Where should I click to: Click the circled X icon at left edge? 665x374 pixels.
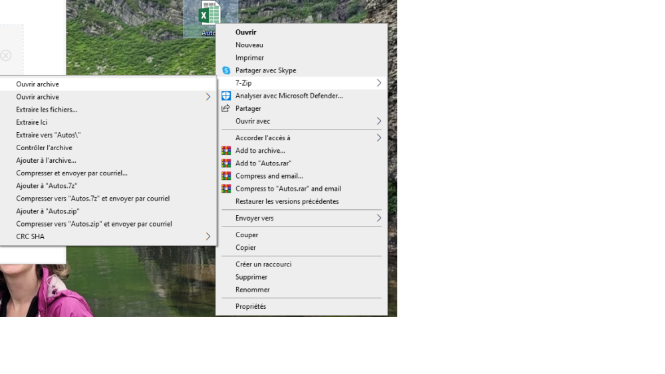(6, 55)
